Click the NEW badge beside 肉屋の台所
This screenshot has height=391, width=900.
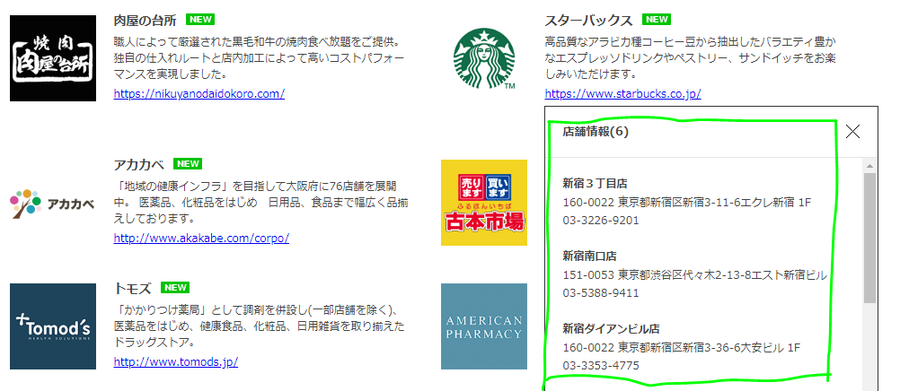tap(200, 20)
